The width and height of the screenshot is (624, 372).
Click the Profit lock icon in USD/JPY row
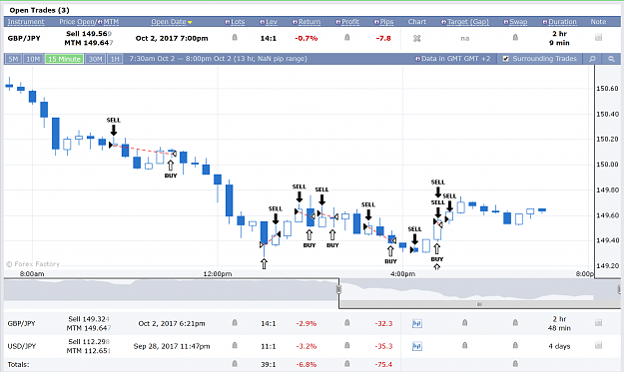pos(347,345)
